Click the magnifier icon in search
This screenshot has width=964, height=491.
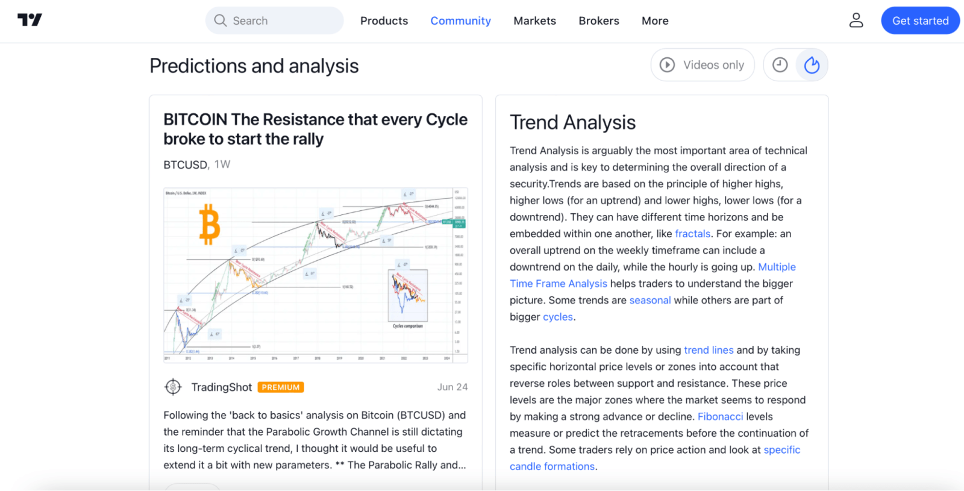pyautogui.click(x=221, y=20)
